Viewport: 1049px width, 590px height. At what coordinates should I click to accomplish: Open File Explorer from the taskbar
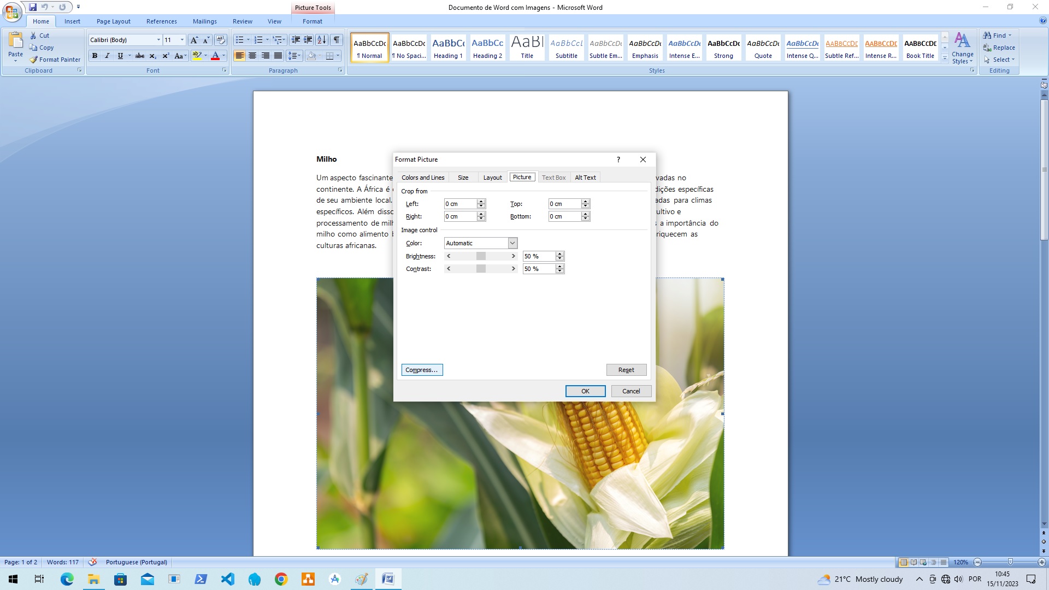(x=93, y=579)
